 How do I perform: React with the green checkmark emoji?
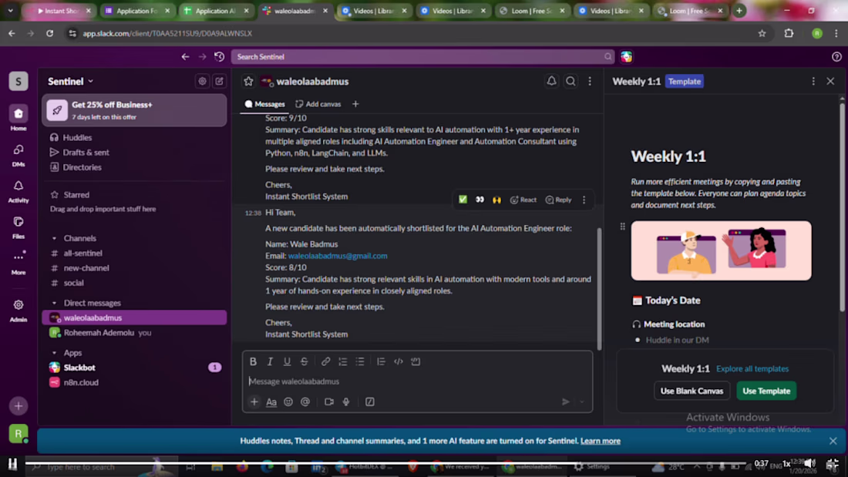click(x=463, y=200)
